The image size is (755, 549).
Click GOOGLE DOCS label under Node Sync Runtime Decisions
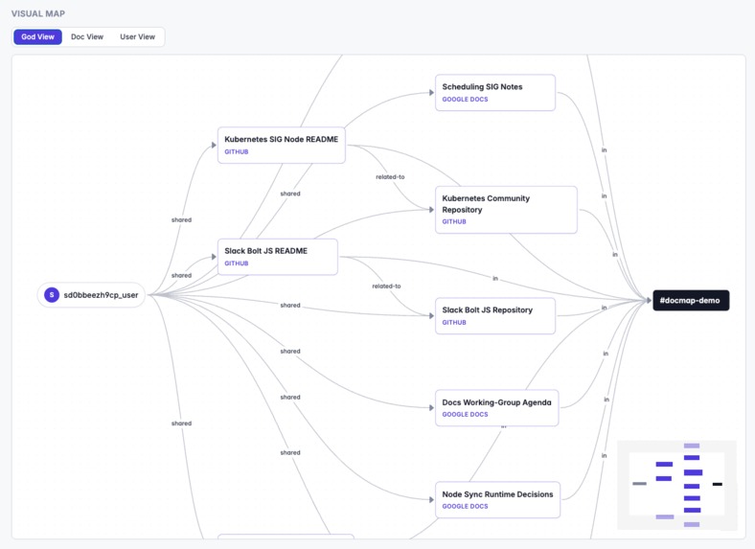(x=465, y=506)
